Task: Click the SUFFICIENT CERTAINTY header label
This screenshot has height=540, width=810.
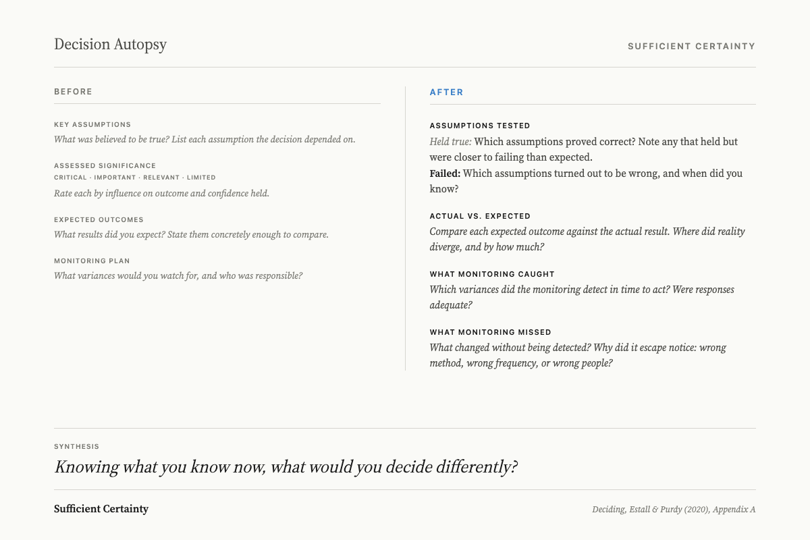Action: click(x=691, y=47)
